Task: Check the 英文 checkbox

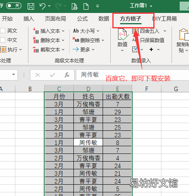Action: click(2, 31)
